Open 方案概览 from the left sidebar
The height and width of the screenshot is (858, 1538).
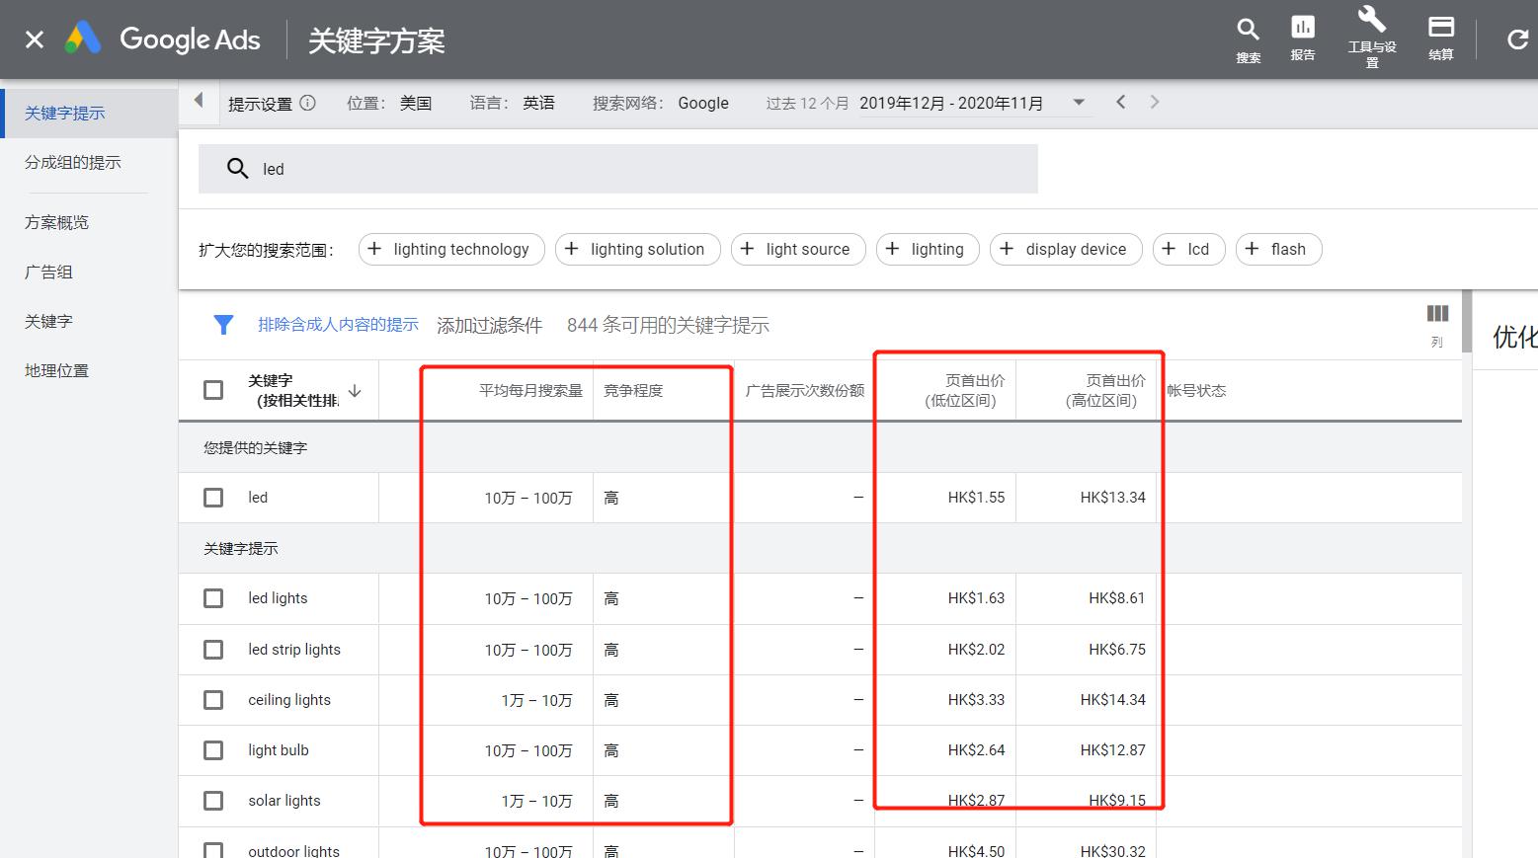tap(56, 221)
